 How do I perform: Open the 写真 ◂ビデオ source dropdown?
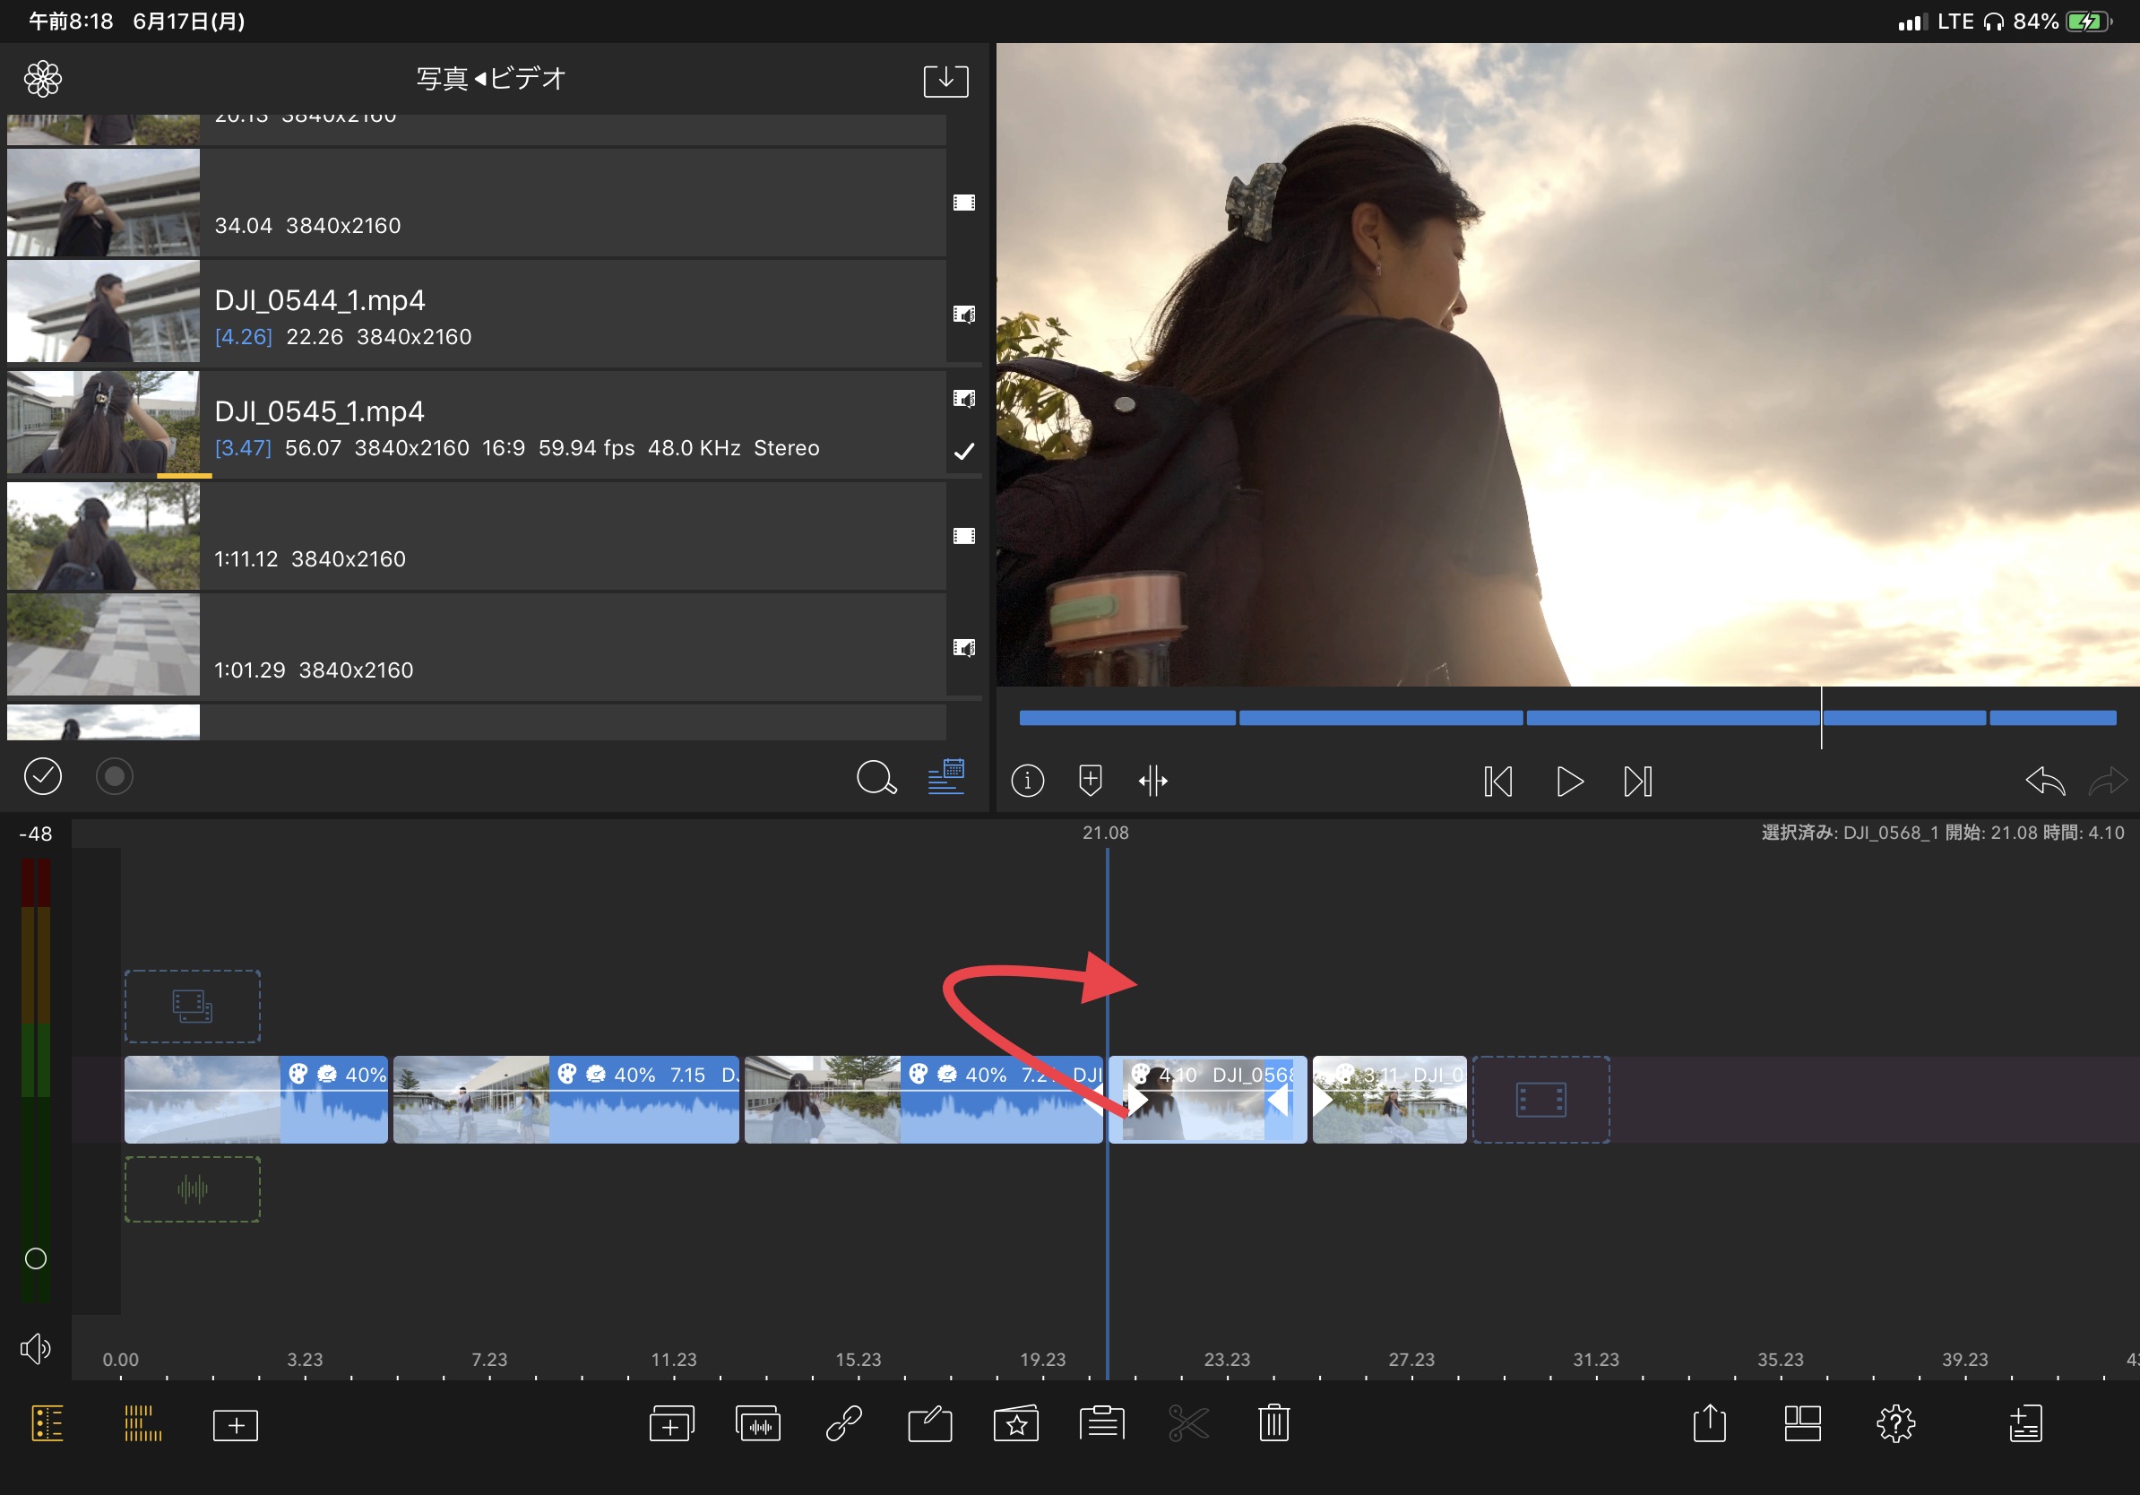(x=491, y=79)
